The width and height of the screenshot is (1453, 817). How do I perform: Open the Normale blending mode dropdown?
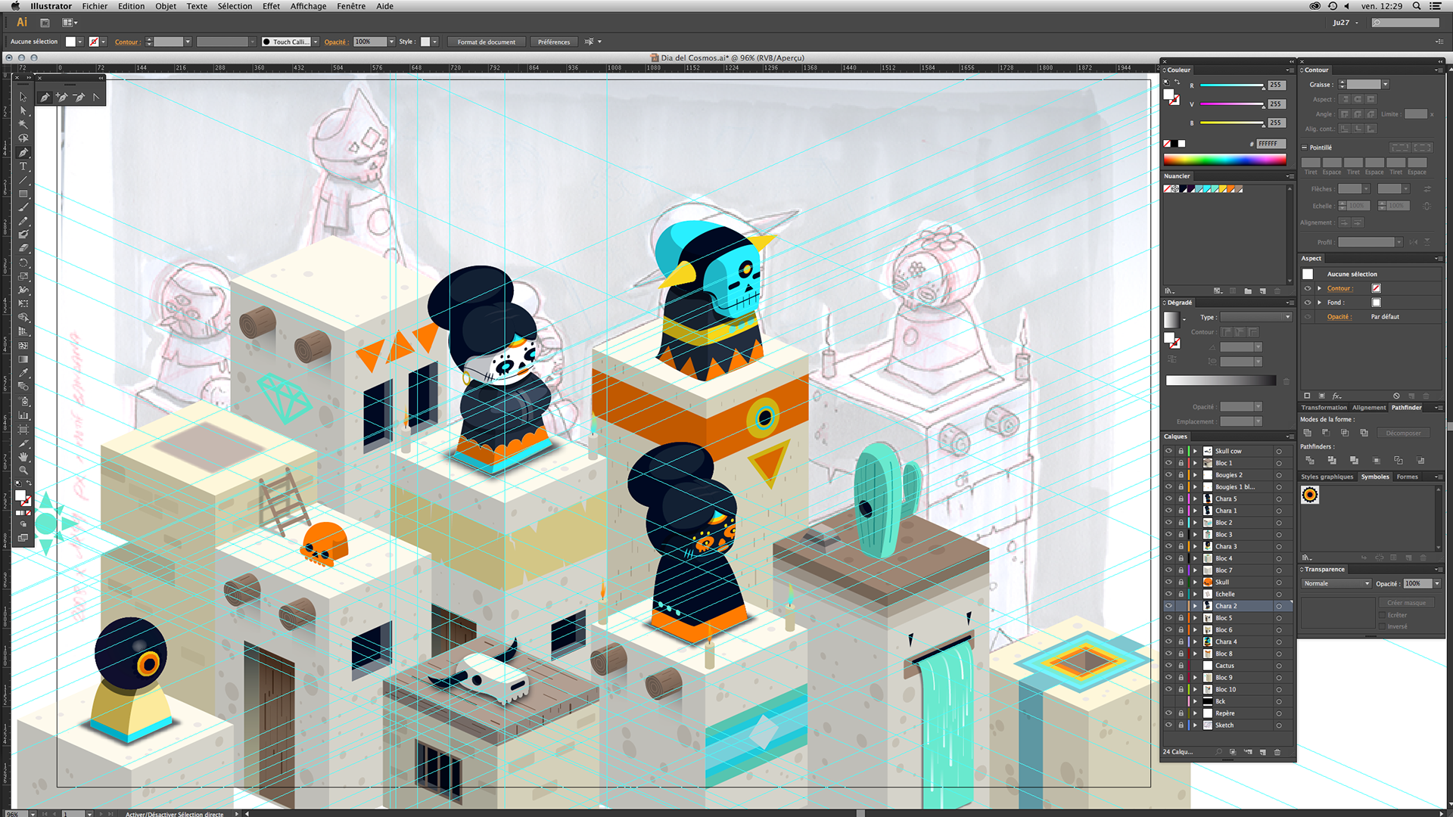(1336, 583)
